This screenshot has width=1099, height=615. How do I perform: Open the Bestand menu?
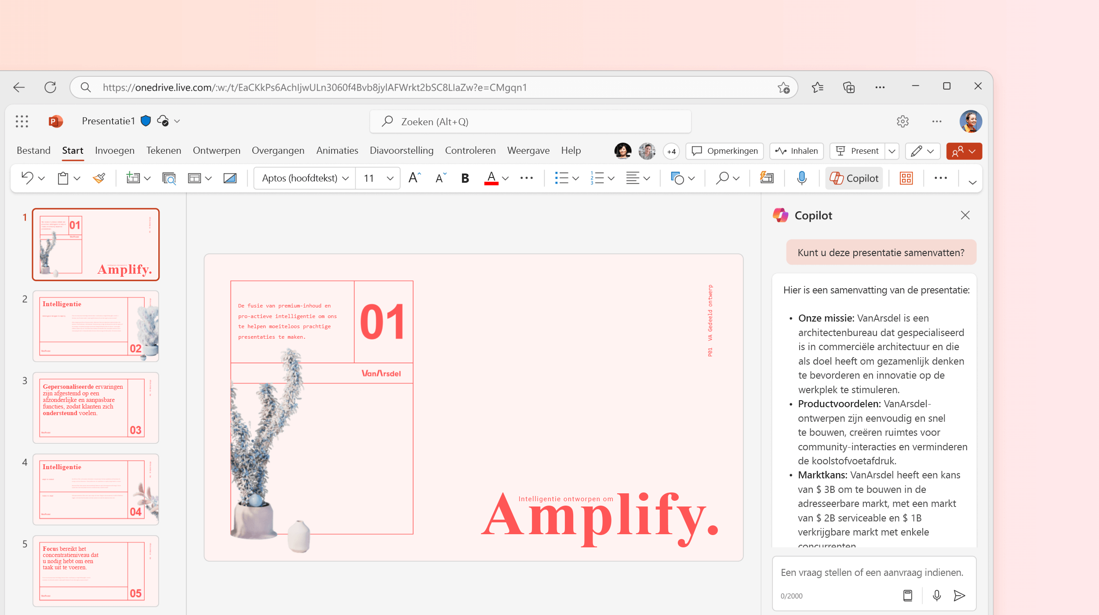(33, 151)
